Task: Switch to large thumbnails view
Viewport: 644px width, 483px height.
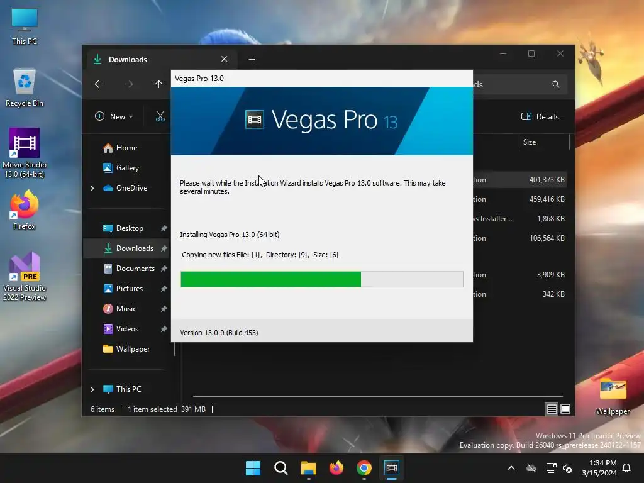Action: 565,409
